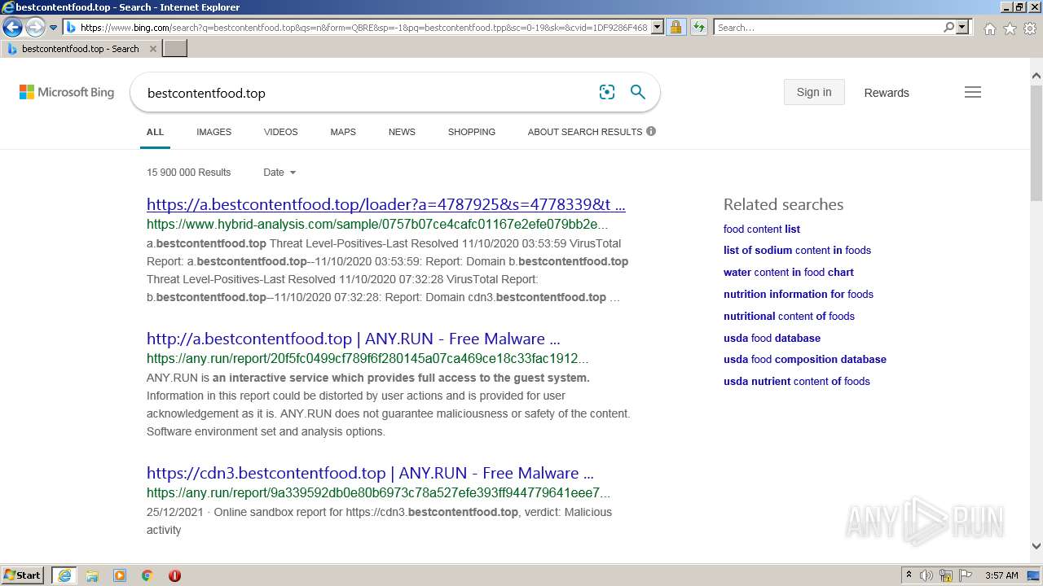Viewport: 1043px width, 586px height.
Task: Click the network tray icon
Action: pyautogui.click(x=946, y=575)
